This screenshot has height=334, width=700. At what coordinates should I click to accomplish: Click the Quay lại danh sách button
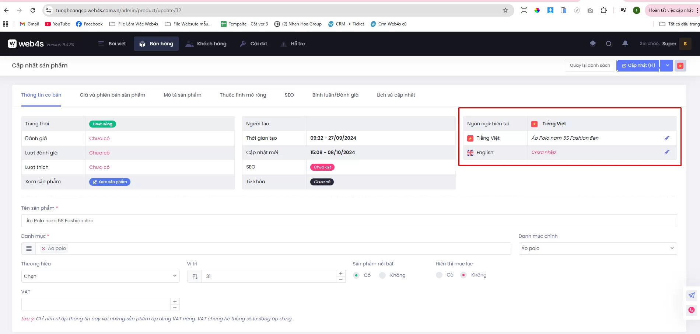[589, 66]
